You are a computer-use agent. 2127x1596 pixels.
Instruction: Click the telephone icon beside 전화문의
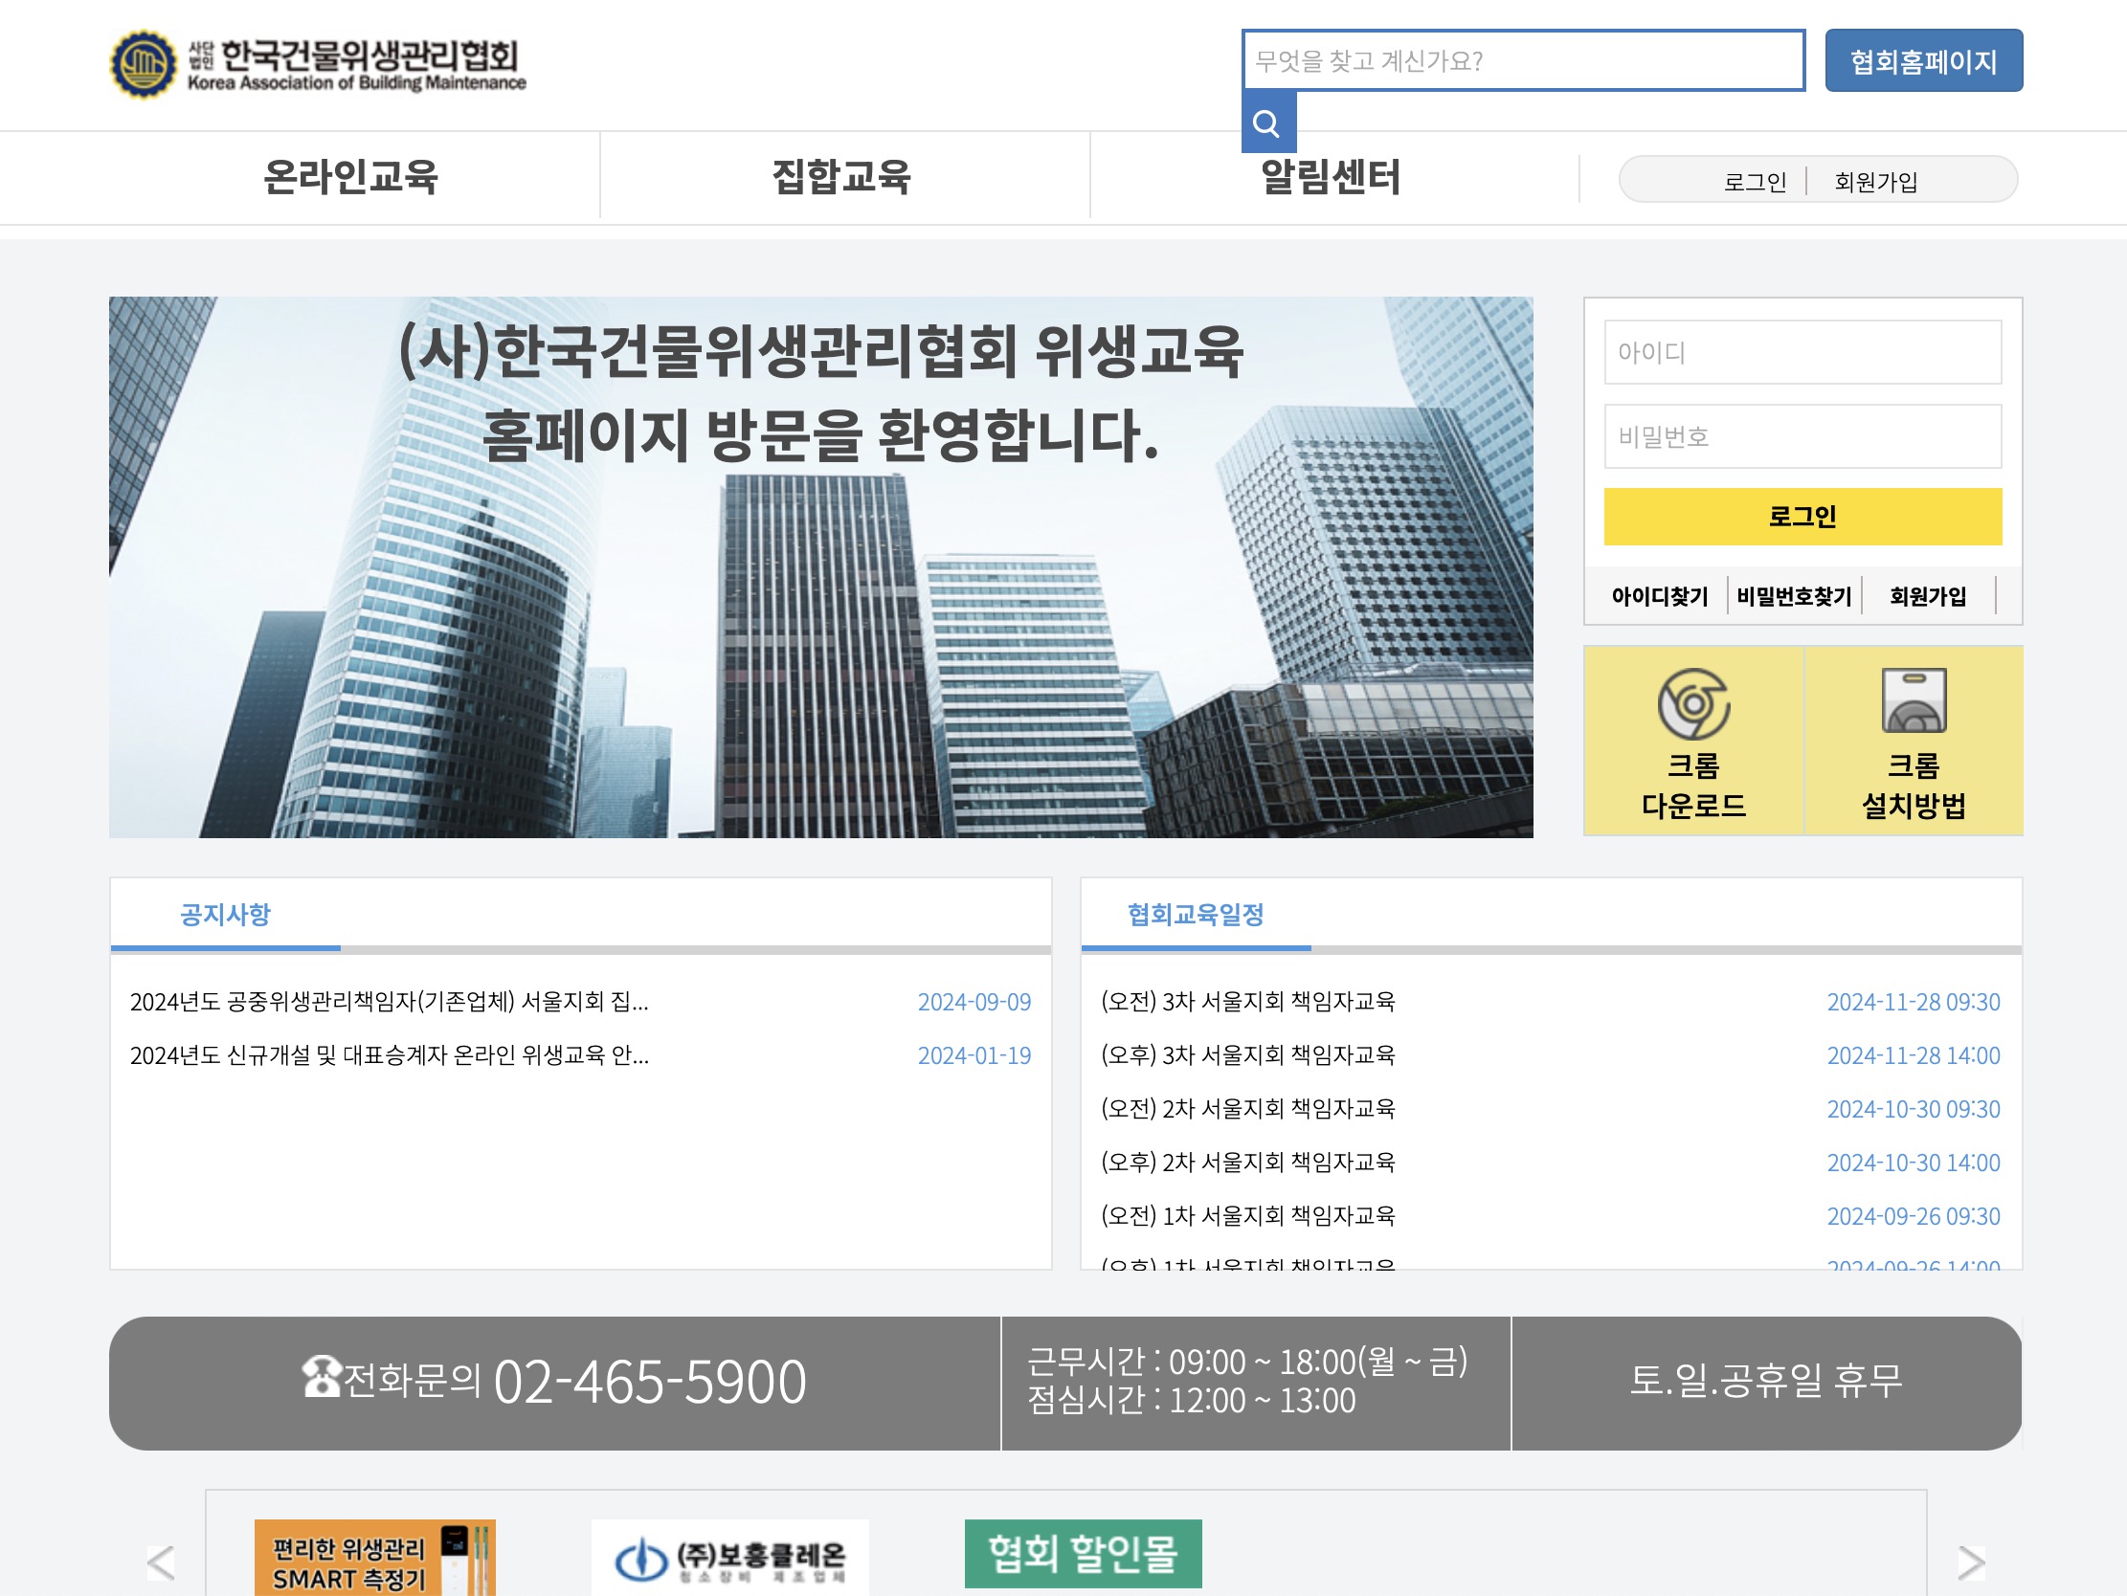322,1376
